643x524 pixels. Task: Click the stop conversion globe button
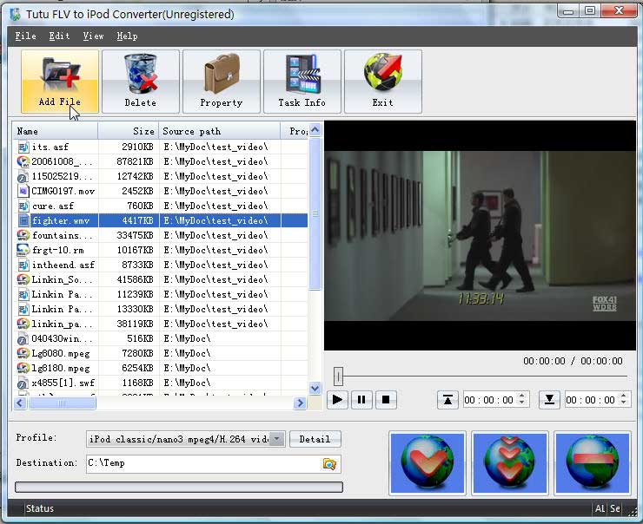pyautogui.click(x=592, y=463)
